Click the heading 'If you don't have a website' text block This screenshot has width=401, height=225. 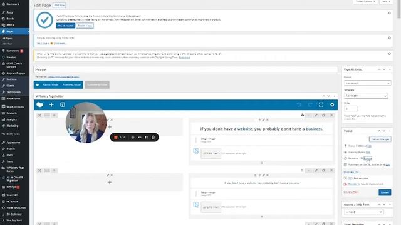click(261, 129)
